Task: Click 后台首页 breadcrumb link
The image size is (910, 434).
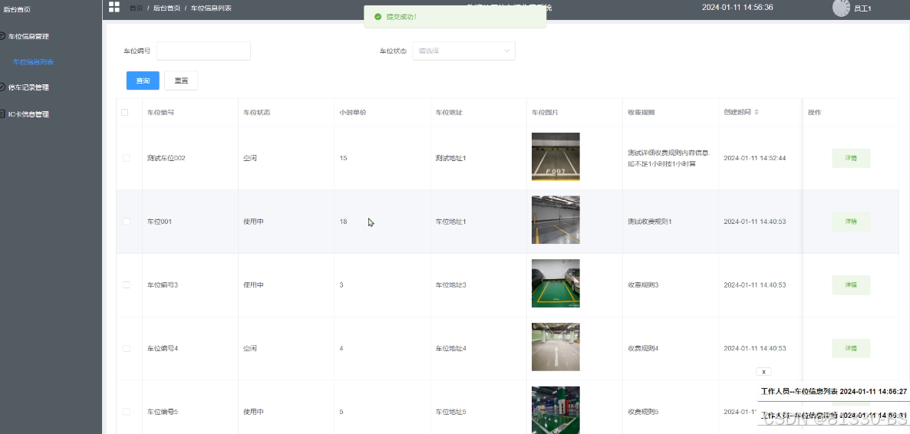Action: pos(167,8)
